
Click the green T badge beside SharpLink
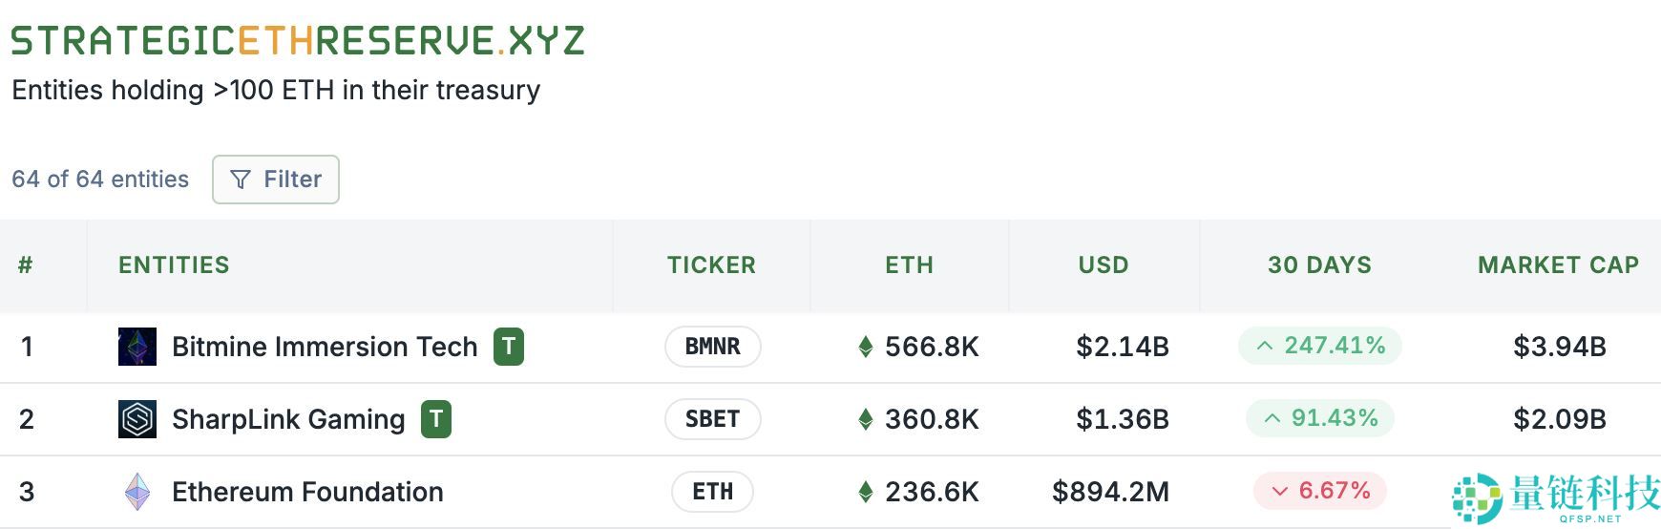[x=436, y=419]
